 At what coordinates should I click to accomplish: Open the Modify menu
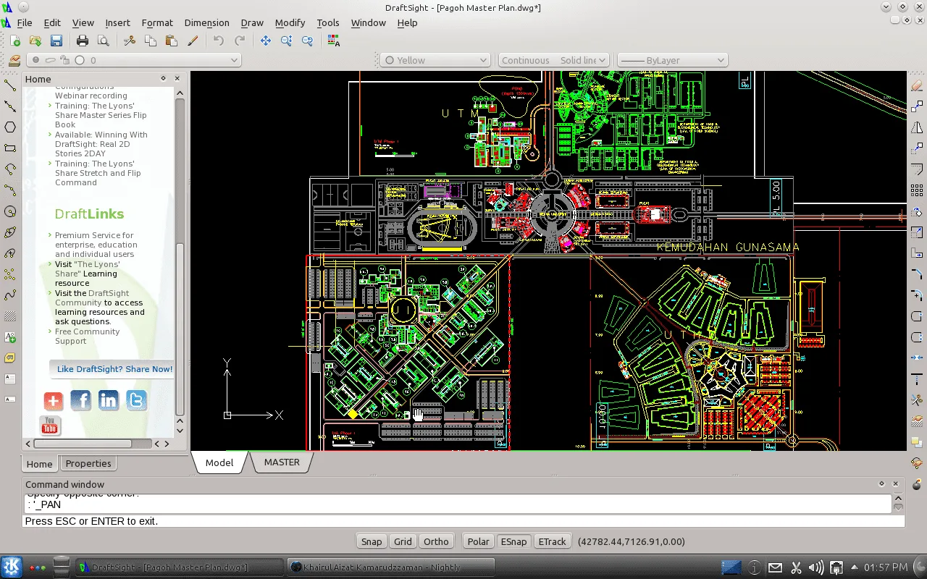290,22
